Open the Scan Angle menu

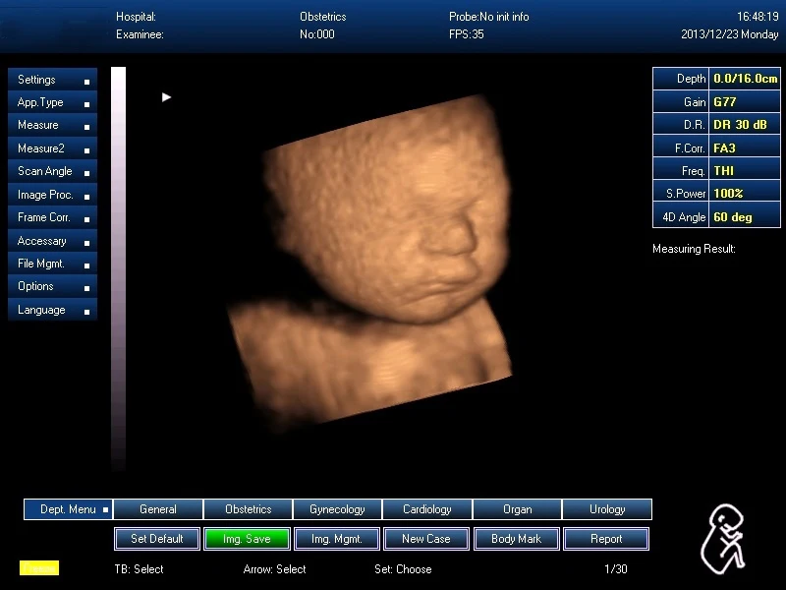(x=44, y=171)
